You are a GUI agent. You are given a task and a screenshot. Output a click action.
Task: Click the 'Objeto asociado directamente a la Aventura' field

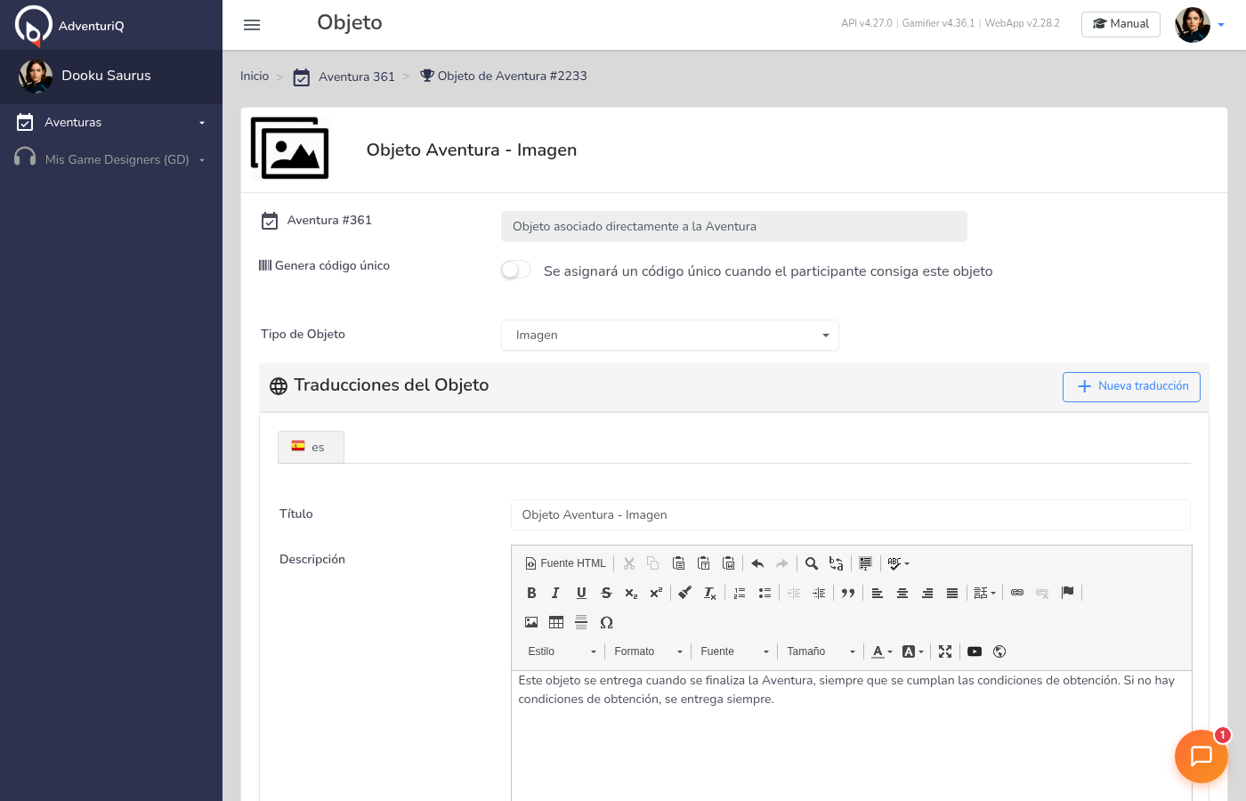click(x=734, y=226)
